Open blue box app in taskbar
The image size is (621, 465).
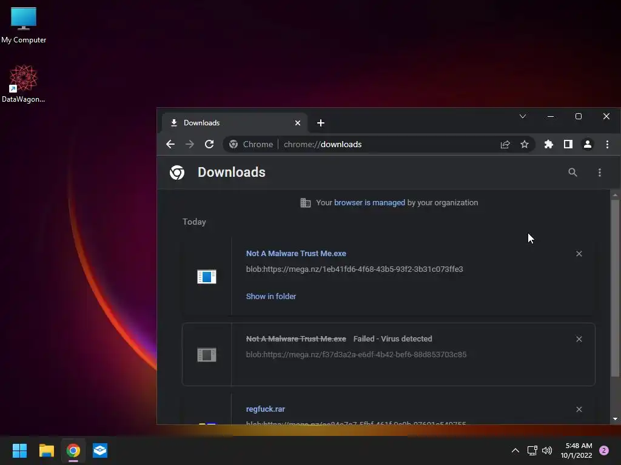(x=100, y=450)
